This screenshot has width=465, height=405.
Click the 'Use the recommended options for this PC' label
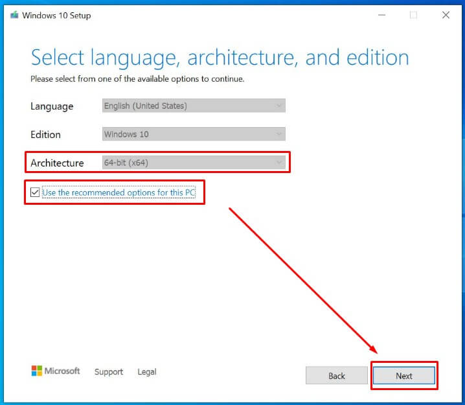click(119, 192)
